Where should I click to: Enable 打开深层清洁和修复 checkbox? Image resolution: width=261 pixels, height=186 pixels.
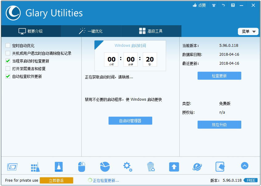coord(8,69)
